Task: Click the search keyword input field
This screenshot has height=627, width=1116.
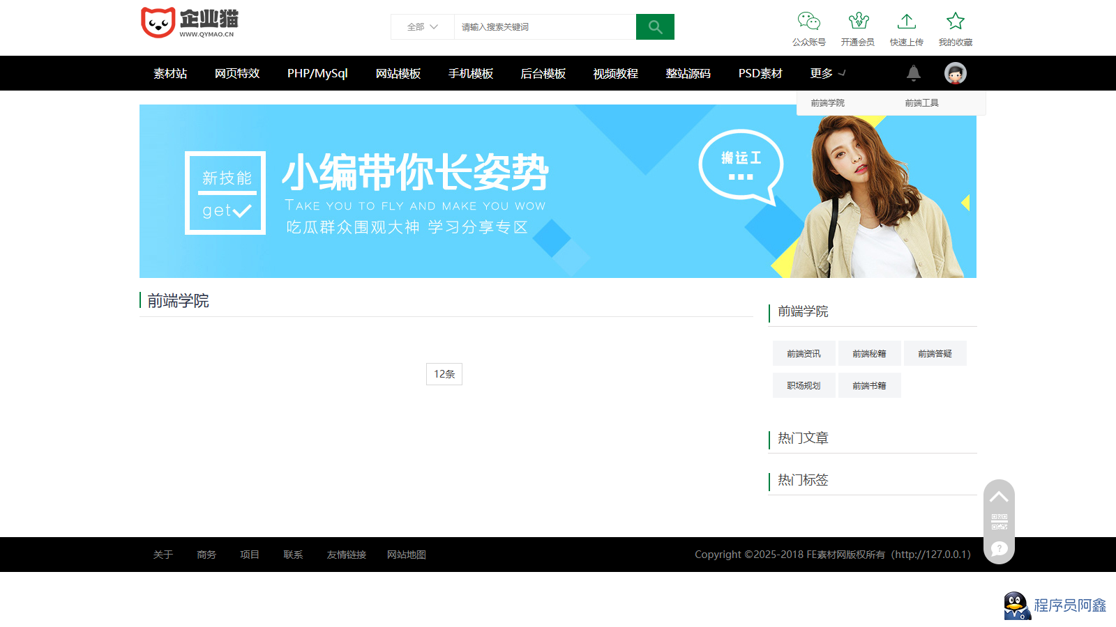Action: point(545,27)
